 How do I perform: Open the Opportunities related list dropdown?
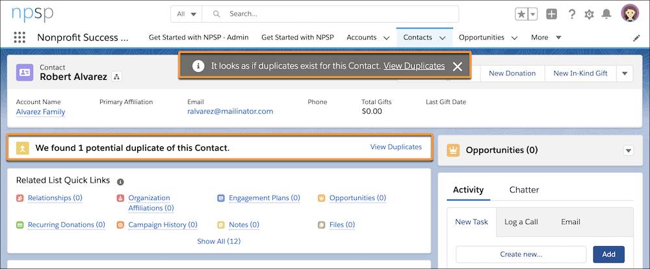pyautogui.click(x=629, y=151)
